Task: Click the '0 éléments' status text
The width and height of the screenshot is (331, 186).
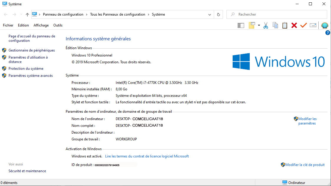Action: [x=9, y=183]
